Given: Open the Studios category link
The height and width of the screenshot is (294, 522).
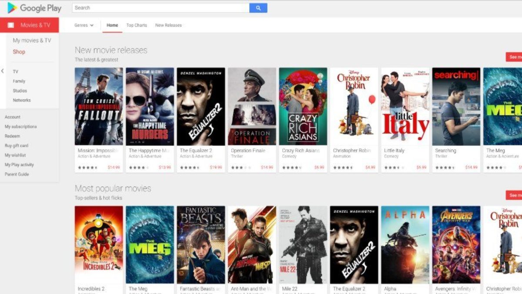Looking at the screenshot, I should coord(20,91).
